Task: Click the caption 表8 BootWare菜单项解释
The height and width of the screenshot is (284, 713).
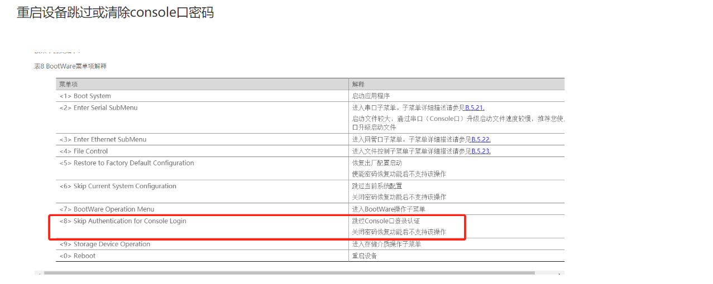Action: (70, 66)
